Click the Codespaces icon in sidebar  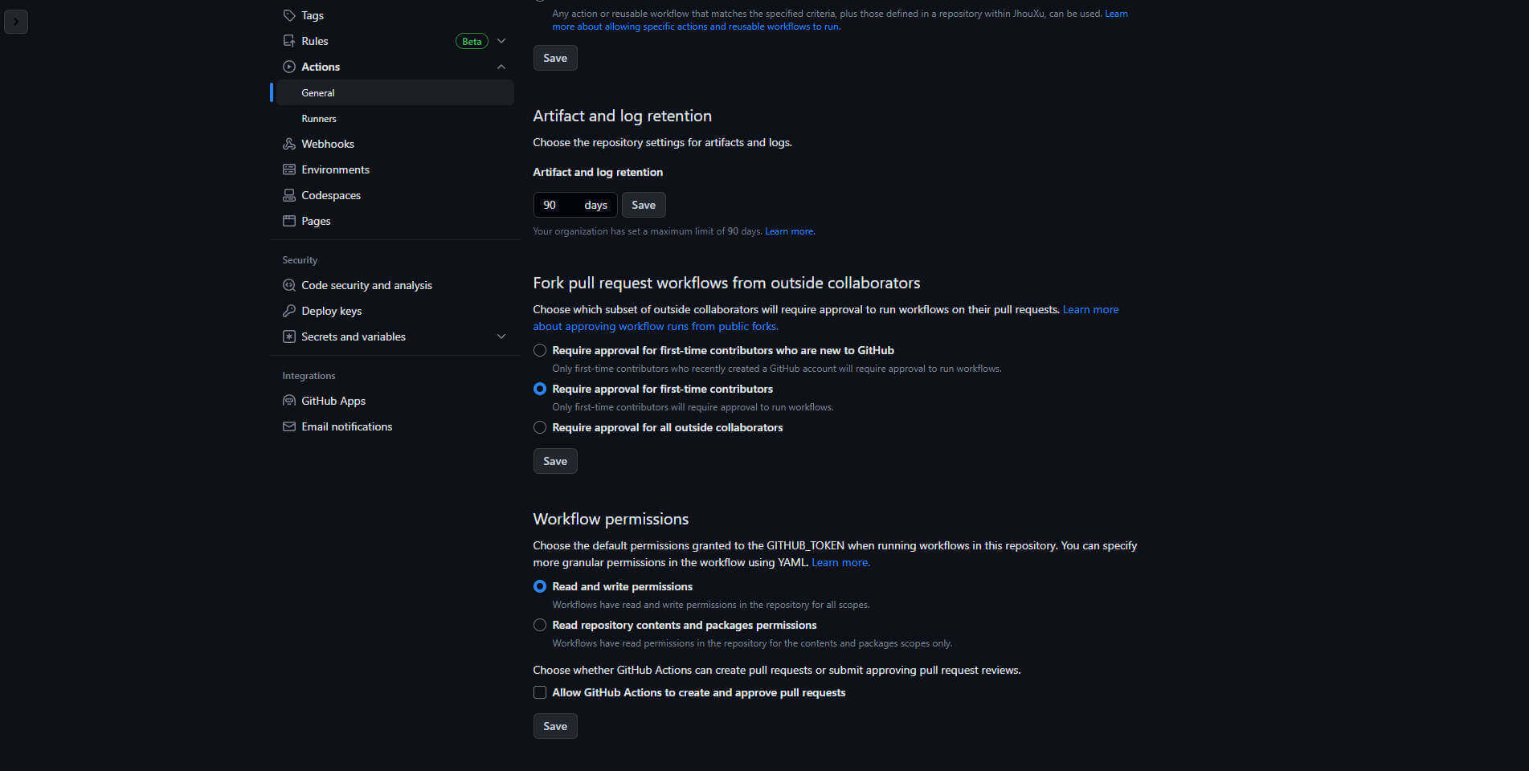point(289,195)
